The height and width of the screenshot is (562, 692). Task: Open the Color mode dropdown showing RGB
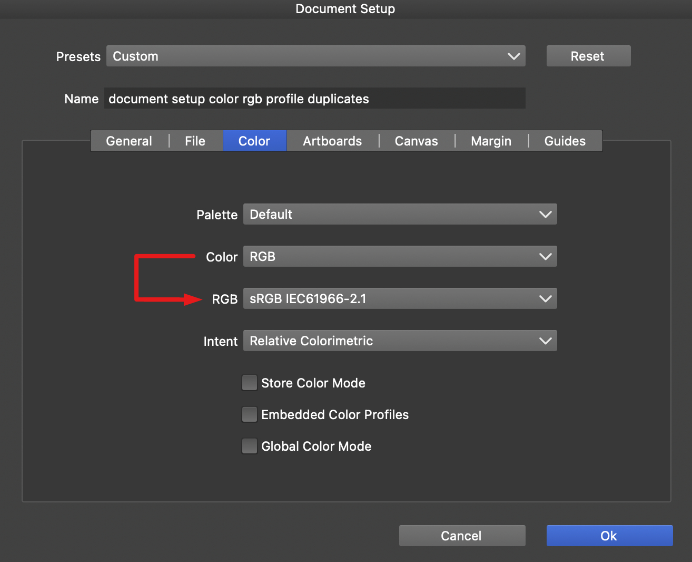click(x=400, y=257)
